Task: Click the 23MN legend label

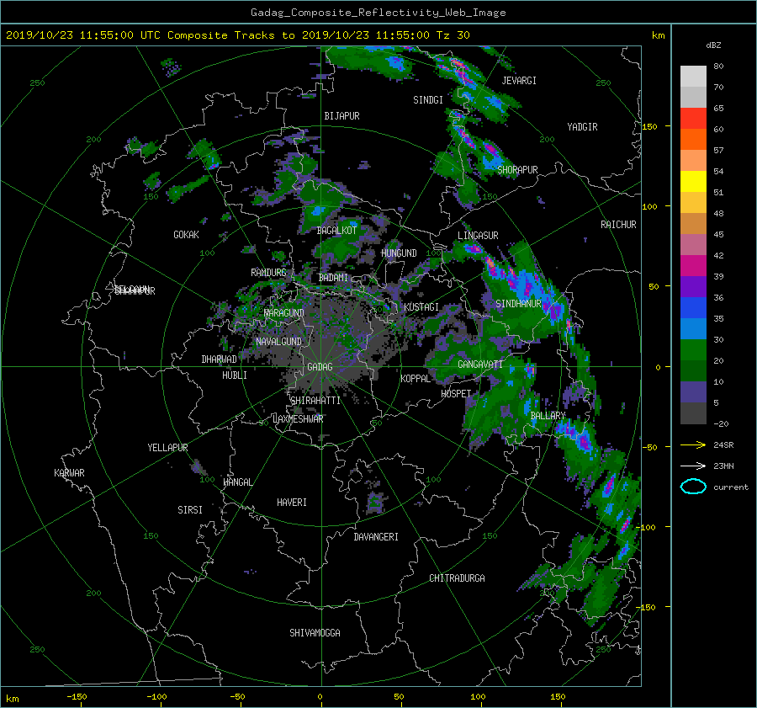Action: click(x=723, y=466)
